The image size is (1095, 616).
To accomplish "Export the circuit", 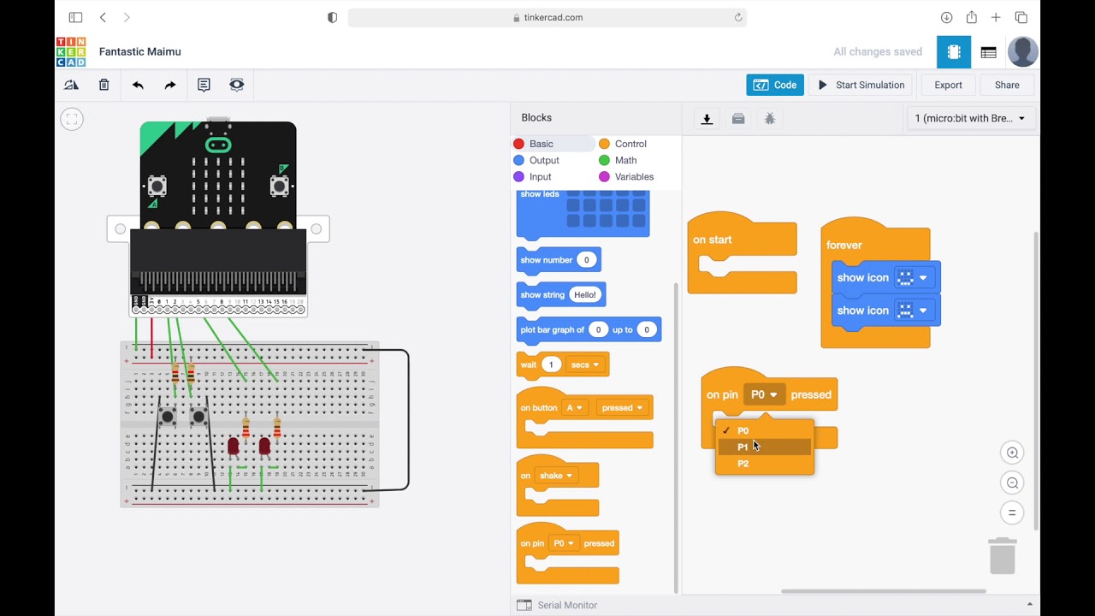I will pyautogui.click(x=948, y=85).
